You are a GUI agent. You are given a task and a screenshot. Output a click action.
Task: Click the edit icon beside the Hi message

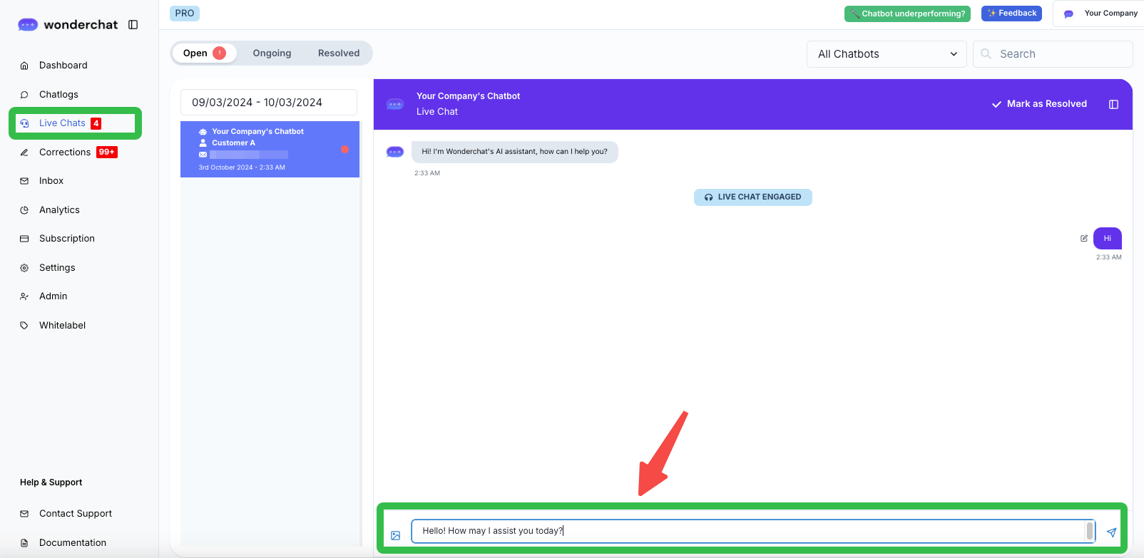[x=1084, y=238]
